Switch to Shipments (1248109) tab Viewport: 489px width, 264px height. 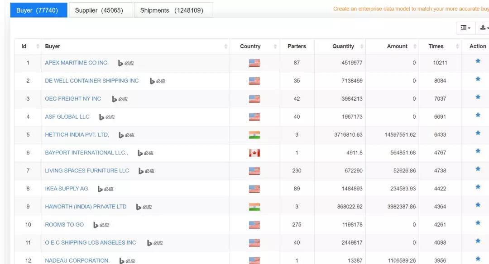[173, 10]
